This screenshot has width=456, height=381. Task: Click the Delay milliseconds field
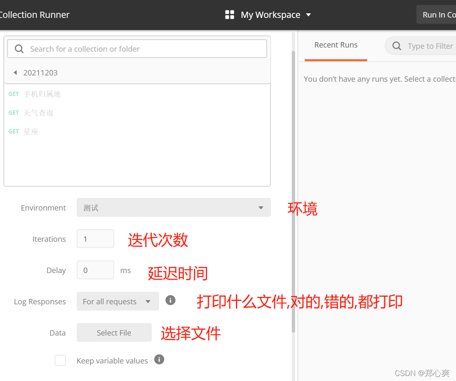click(x=95, y=270)
